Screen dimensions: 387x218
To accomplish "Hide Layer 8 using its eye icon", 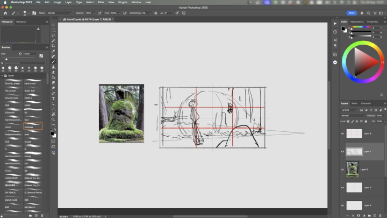I will tap(342, 133).
